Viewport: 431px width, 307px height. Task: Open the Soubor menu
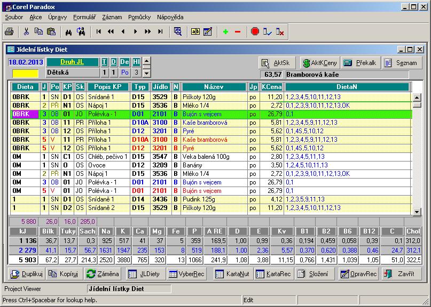pyautogui.click(x=14, y=17)
